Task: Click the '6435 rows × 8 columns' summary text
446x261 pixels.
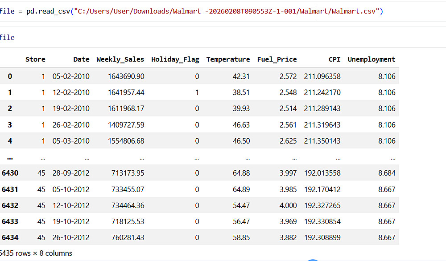Action: 36,253
